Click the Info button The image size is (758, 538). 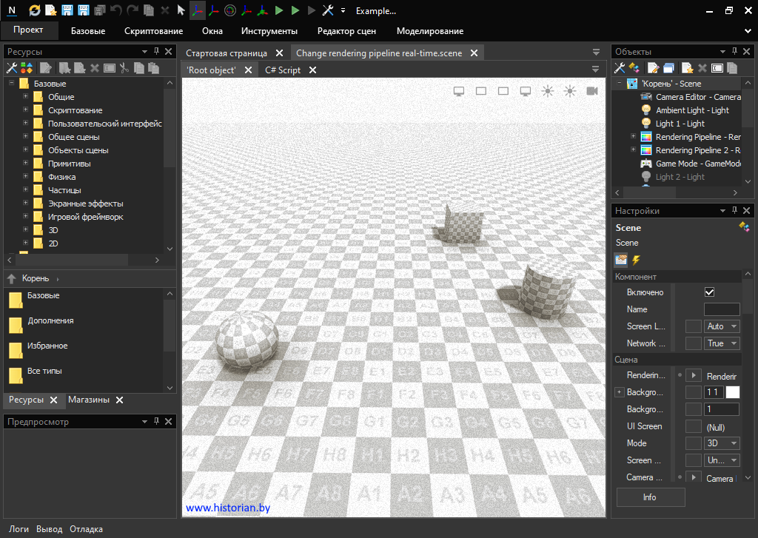[x=650, y=497]
